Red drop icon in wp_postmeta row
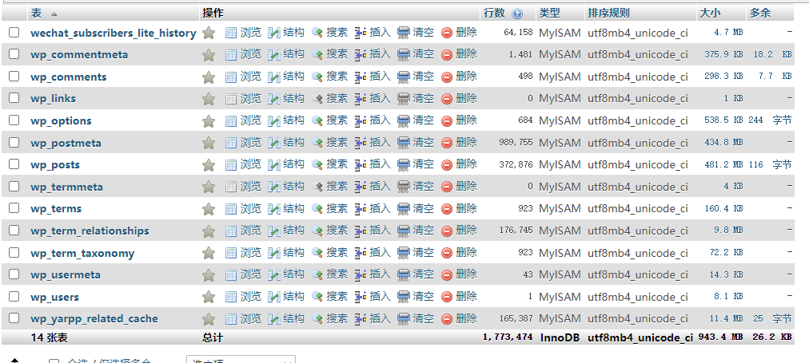Image resolution: width=809 pixels, height=363 pixels. click(447, 143)
